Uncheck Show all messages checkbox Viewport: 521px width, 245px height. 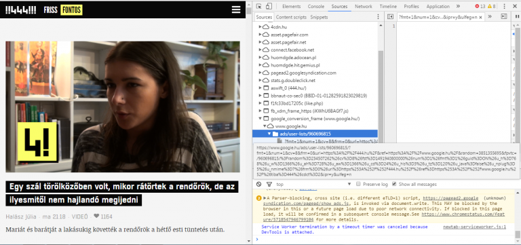pos(394,184)
